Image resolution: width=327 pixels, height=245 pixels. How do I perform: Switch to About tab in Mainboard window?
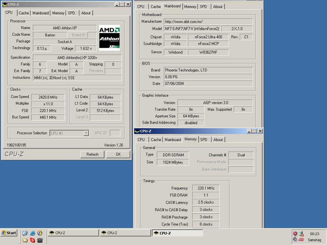pyautogui.click(x=218, y=7)
